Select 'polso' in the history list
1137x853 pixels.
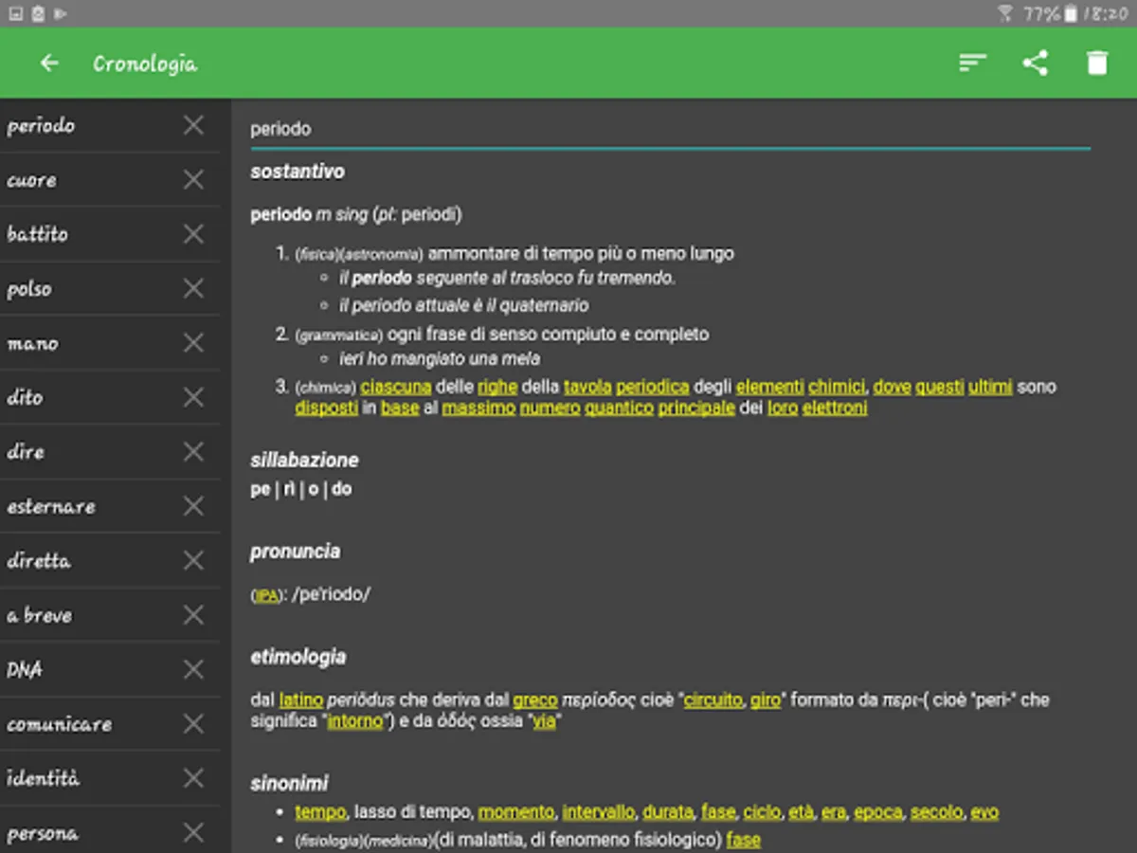point(29,289)
